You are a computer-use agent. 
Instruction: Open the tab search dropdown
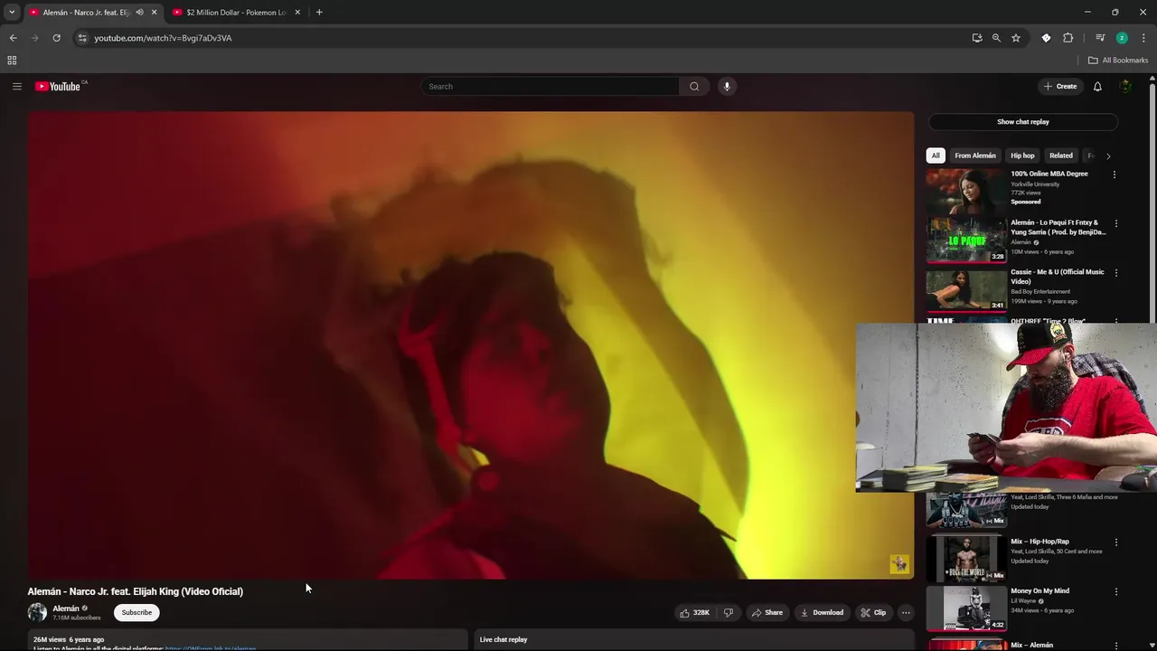point(12,13)
